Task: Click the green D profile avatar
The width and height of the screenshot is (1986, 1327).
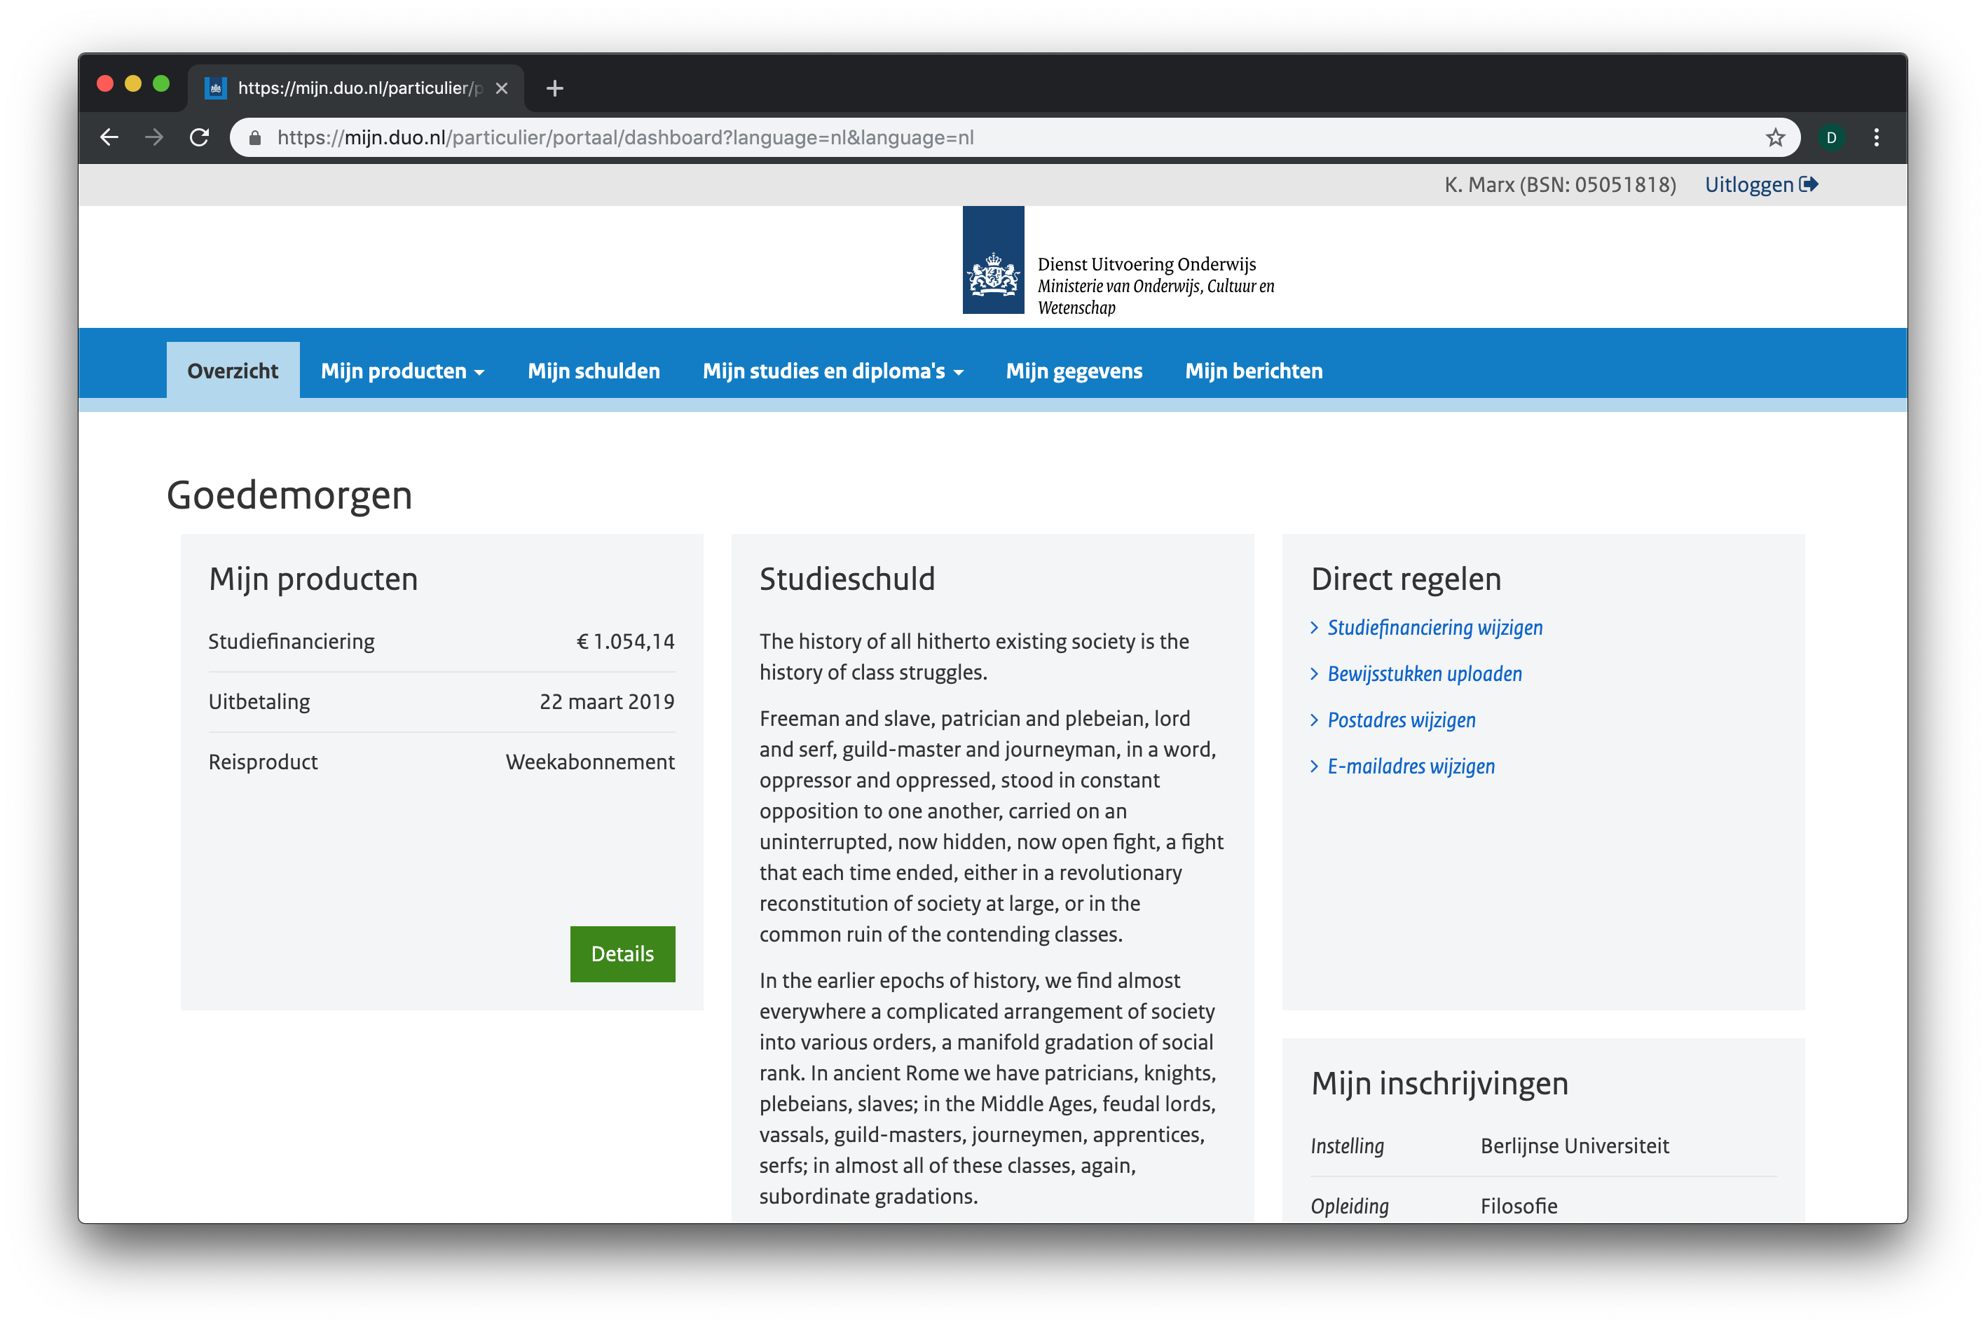Action: (1831, 137)
